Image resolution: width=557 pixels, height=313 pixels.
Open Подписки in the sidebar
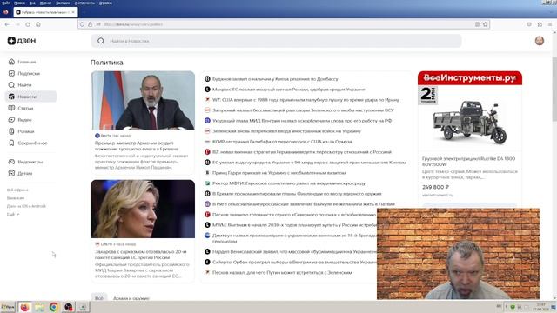click(23, 73)
